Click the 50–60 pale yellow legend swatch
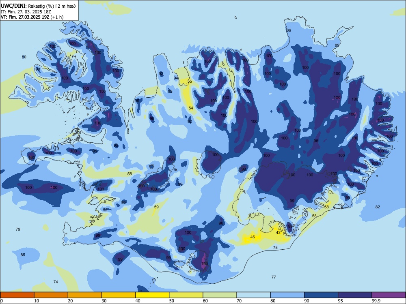 [x=186, y=295]
